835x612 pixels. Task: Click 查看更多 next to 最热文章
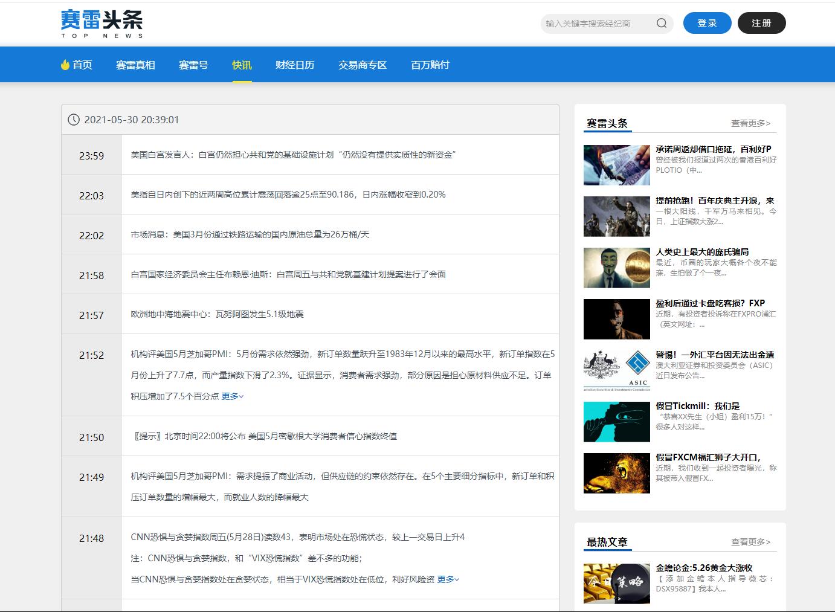750,542
